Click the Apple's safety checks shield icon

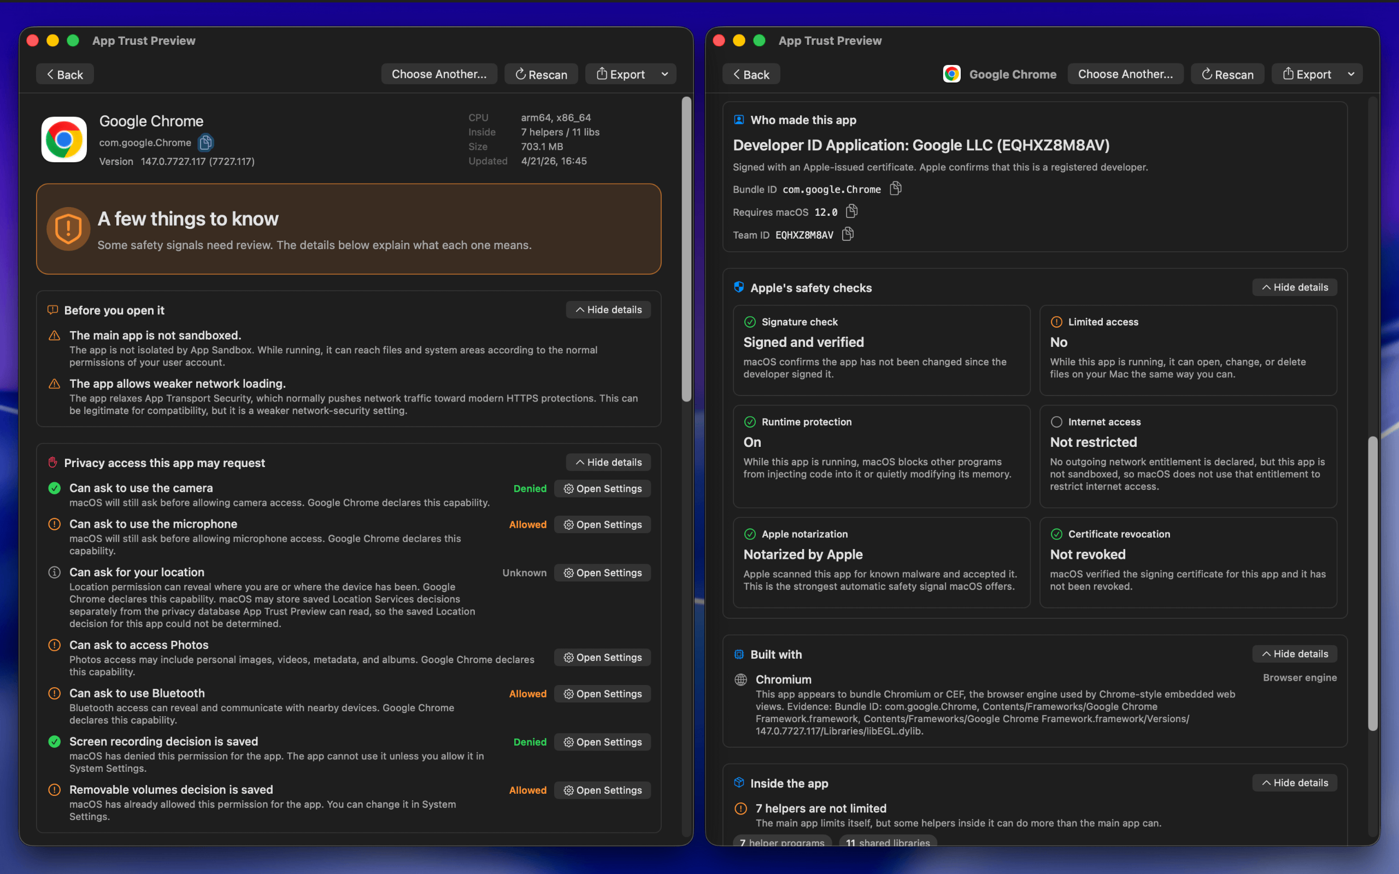pyautogui.click(x=739, y=287)
